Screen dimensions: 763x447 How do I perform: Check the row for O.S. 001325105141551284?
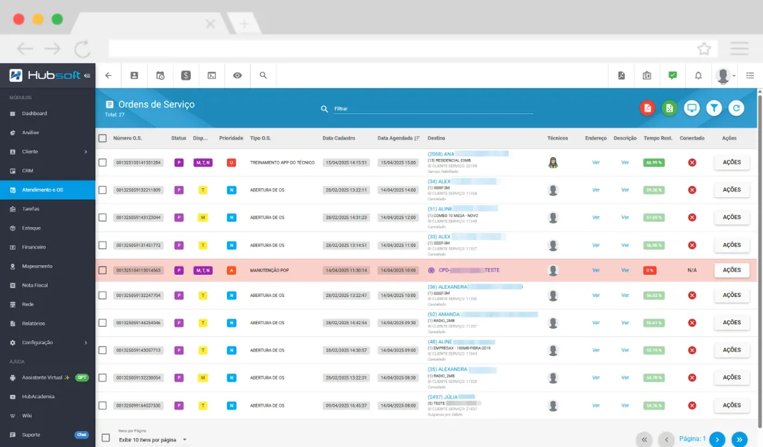[102, 162]
